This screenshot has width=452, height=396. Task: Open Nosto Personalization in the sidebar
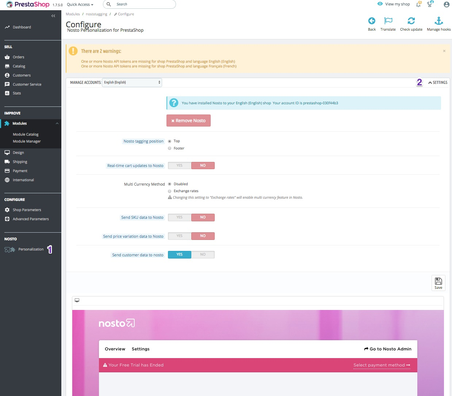(x=31, y=249)
